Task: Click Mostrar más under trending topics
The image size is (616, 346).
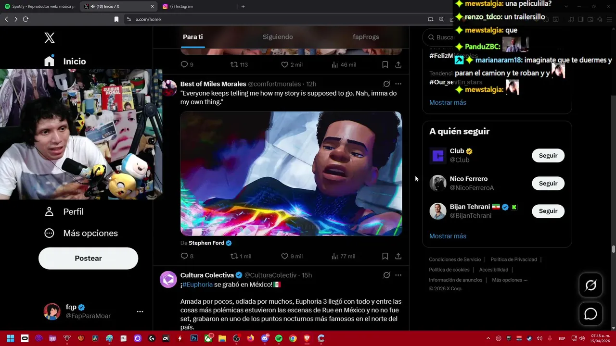Action: [x=448, y=102]
